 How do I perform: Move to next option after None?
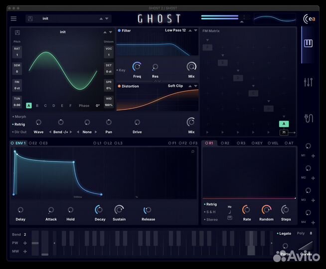(x=96, y=132)
